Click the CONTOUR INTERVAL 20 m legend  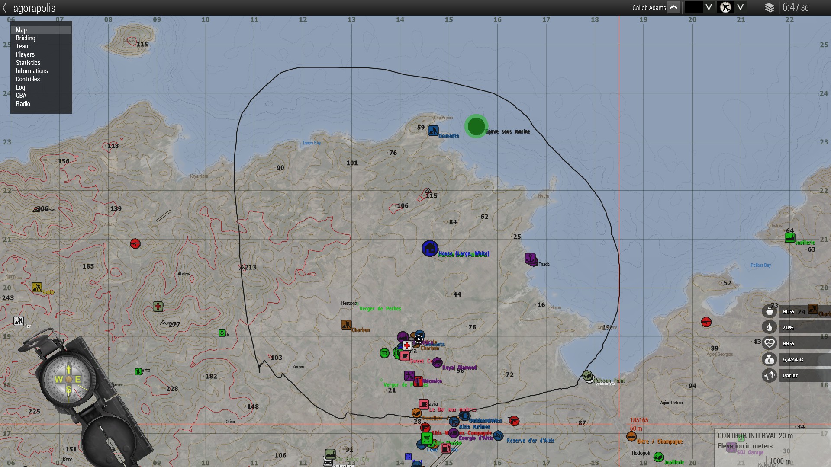[x=755, y=435]
